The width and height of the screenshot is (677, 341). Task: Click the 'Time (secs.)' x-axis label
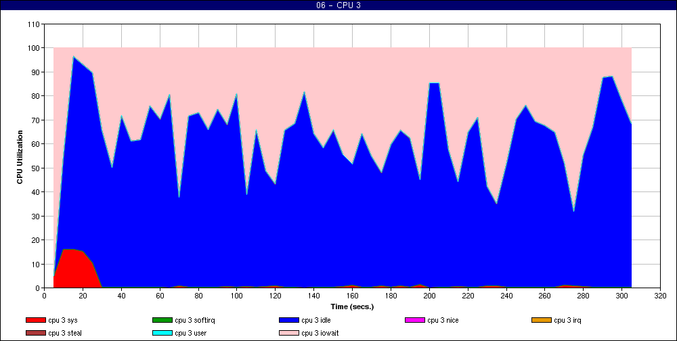[x=352, y=307]
